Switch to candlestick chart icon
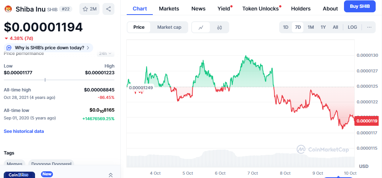 220,27
